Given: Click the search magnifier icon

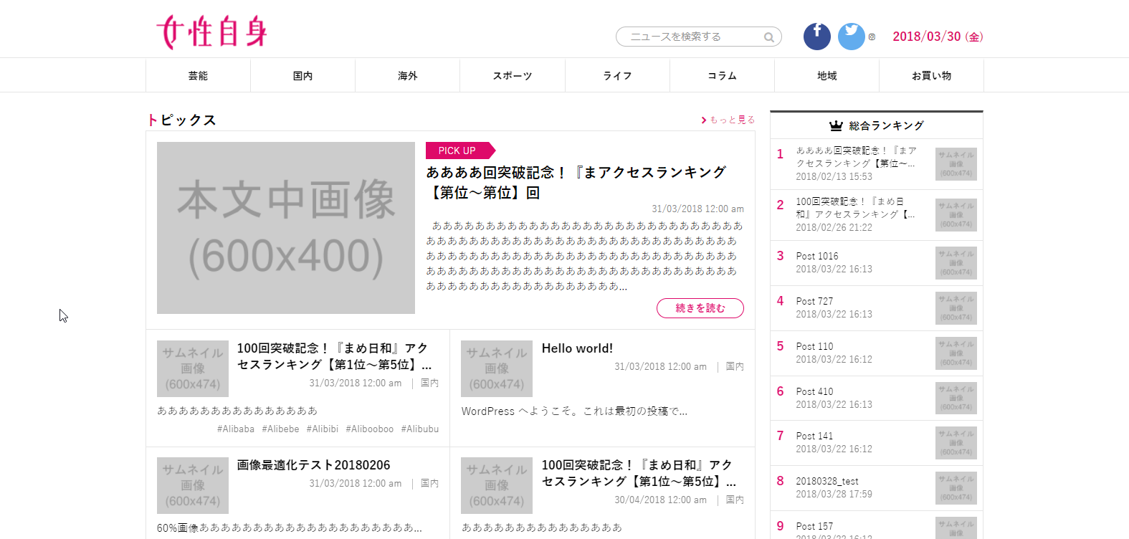Looking at the screenshot, I should point(768,37).
